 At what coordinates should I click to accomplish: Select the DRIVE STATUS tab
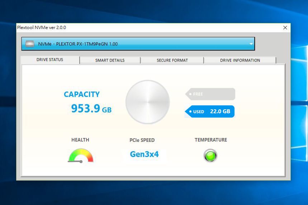[x=50, y=60]
